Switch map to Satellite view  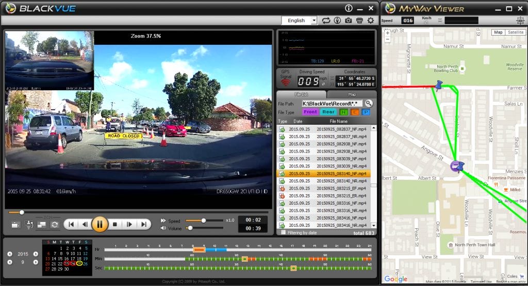[x=516, y=32]
